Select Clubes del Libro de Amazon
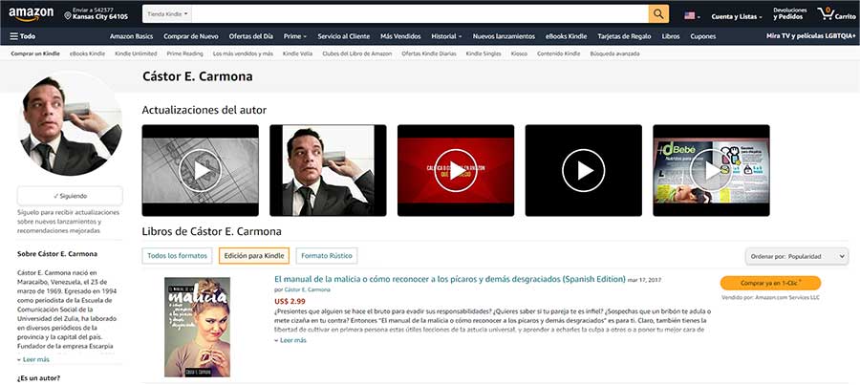 [357, 53]
